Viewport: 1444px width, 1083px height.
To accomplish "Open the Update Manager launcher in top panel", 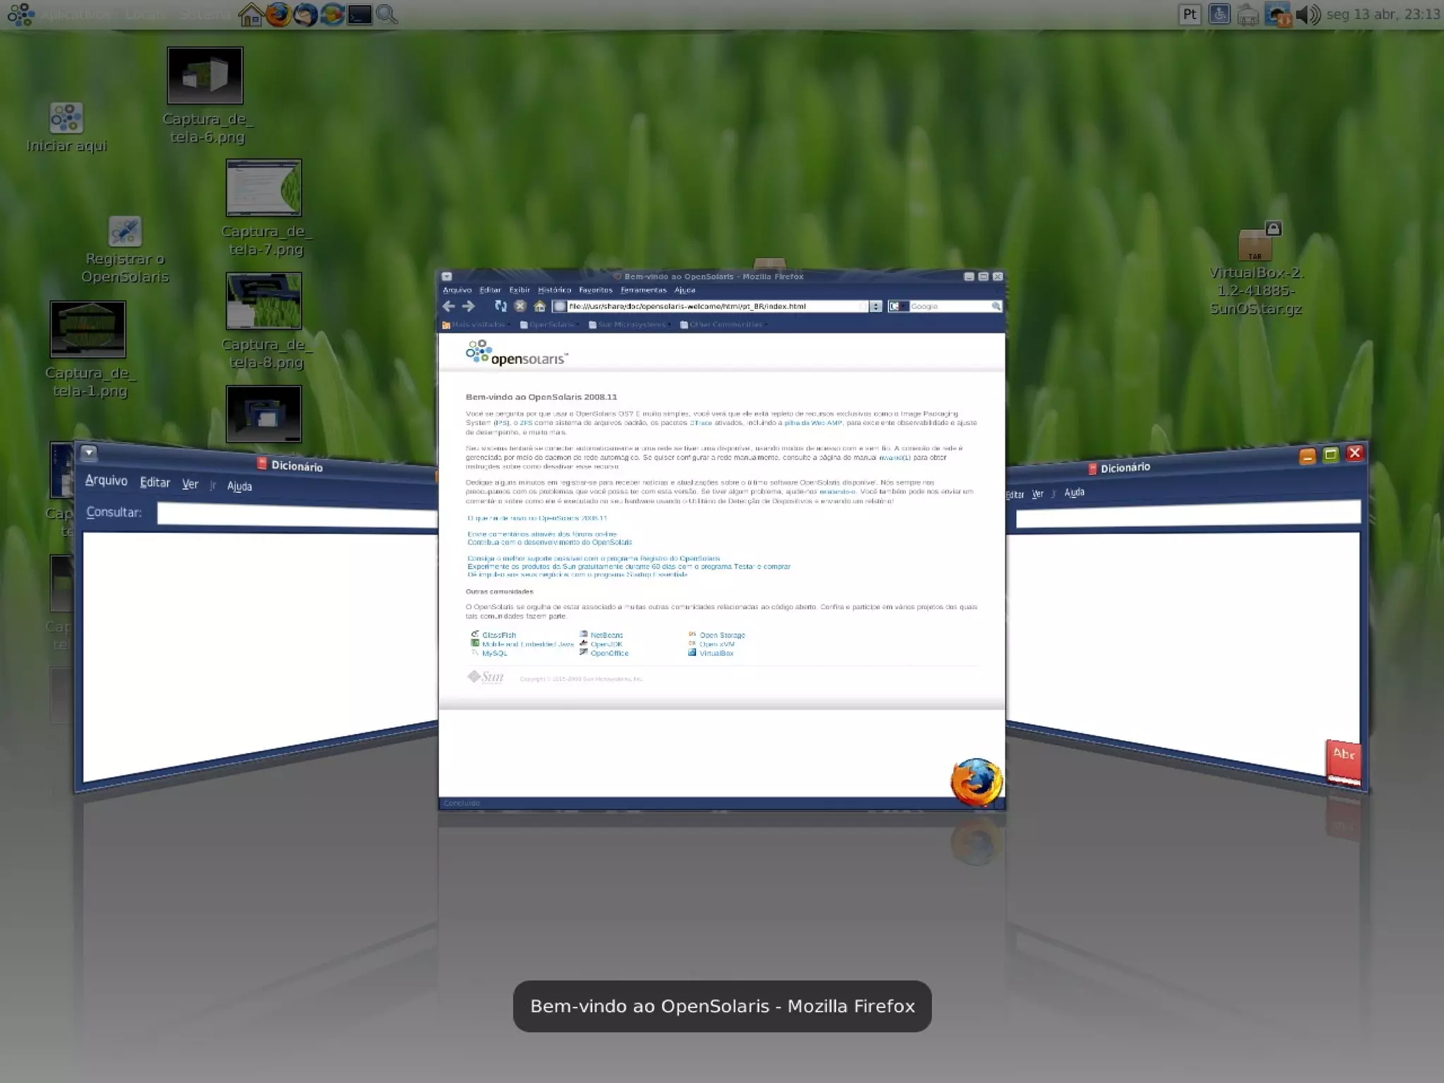I will [332, 14].
